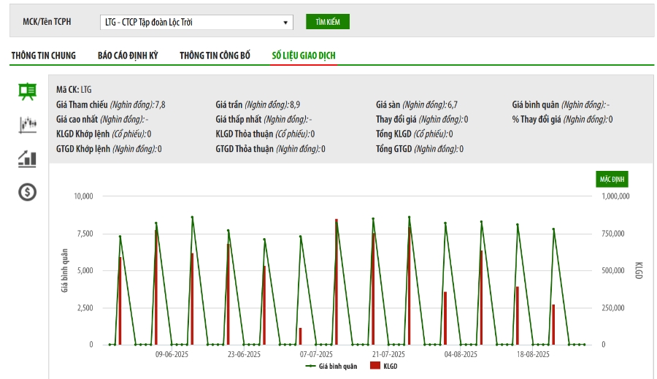Click the TÌM KIẾM search button
The image size is (657, 379).
[328, 22]
